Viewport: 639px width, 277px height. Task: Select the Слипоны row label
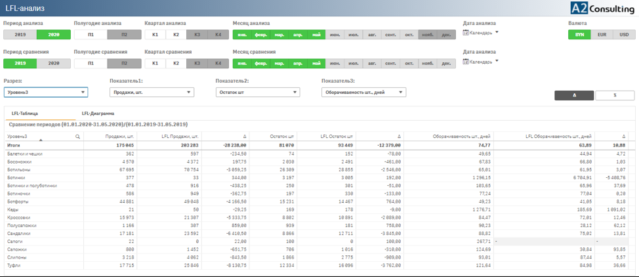16,257
